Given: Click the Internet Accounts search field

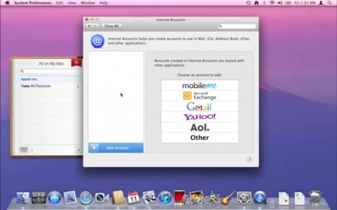Looking at the screenshot, I should pos(237,26).
